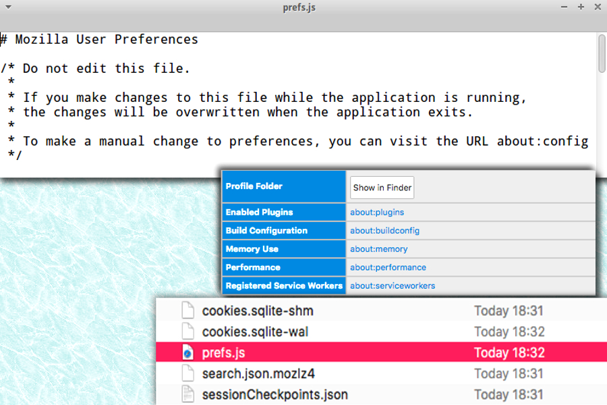Open the window menu arrow in prefs.js title bar

(8, 7)
